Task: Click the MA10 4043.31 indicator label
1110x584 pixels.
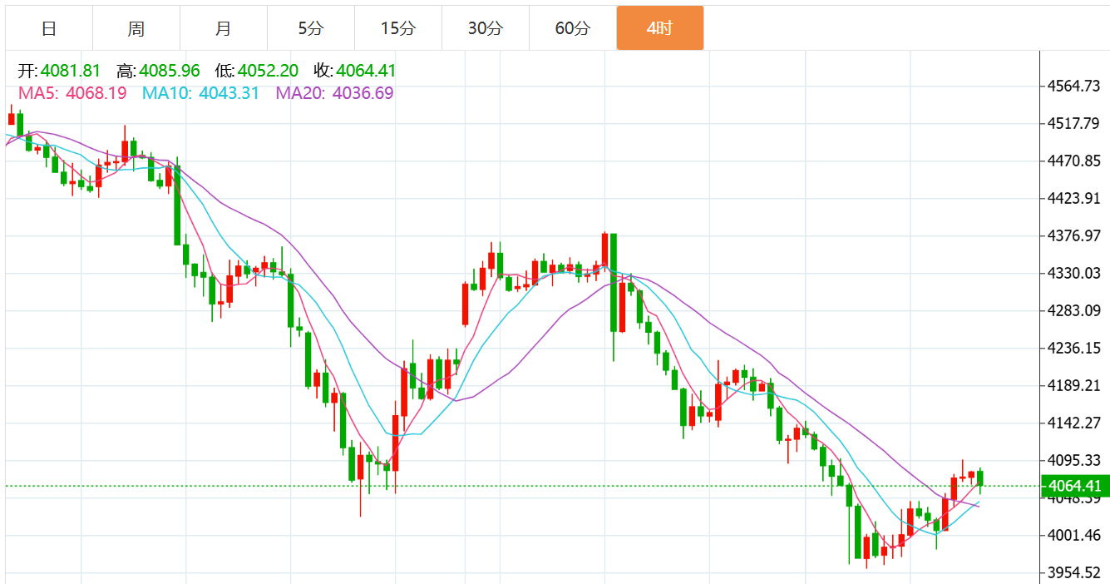Action: pyautogui.click(x=200, y=93)
